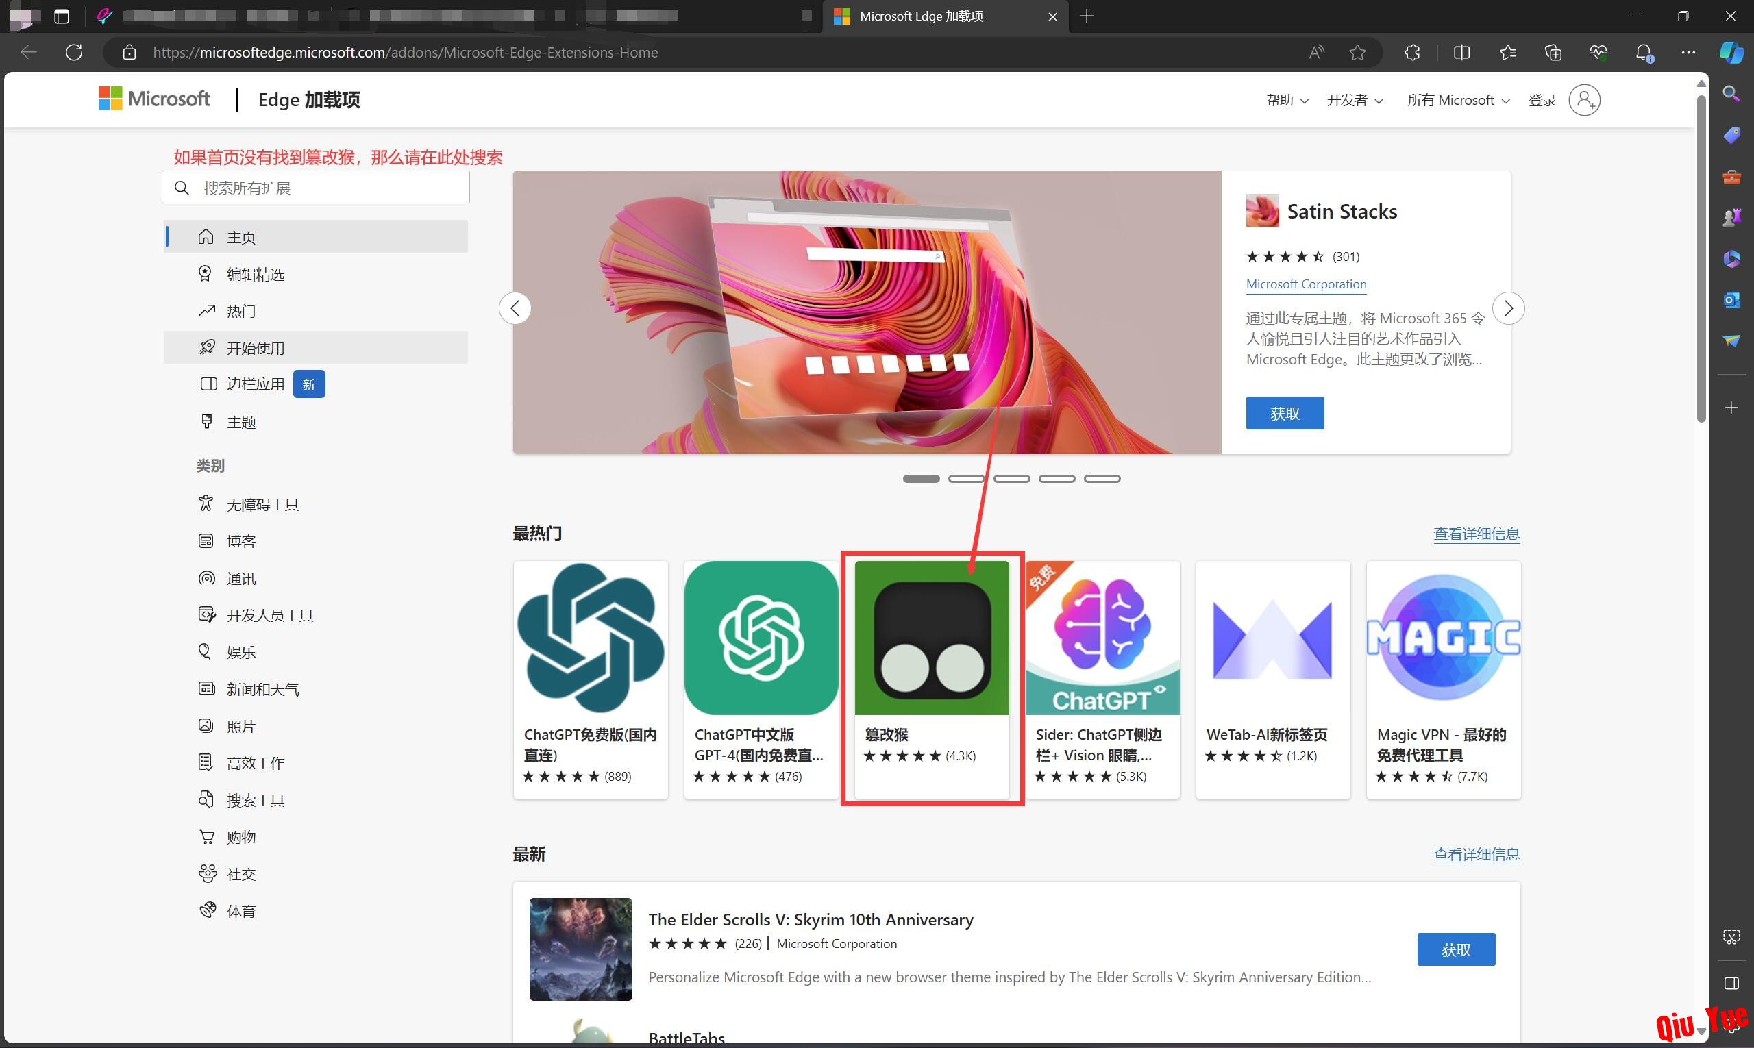The width and height of the screenshot is (1754, 1048).
Task: Add page to favorites star icon
Action: pyautogui.click(x=1358, y=52)
